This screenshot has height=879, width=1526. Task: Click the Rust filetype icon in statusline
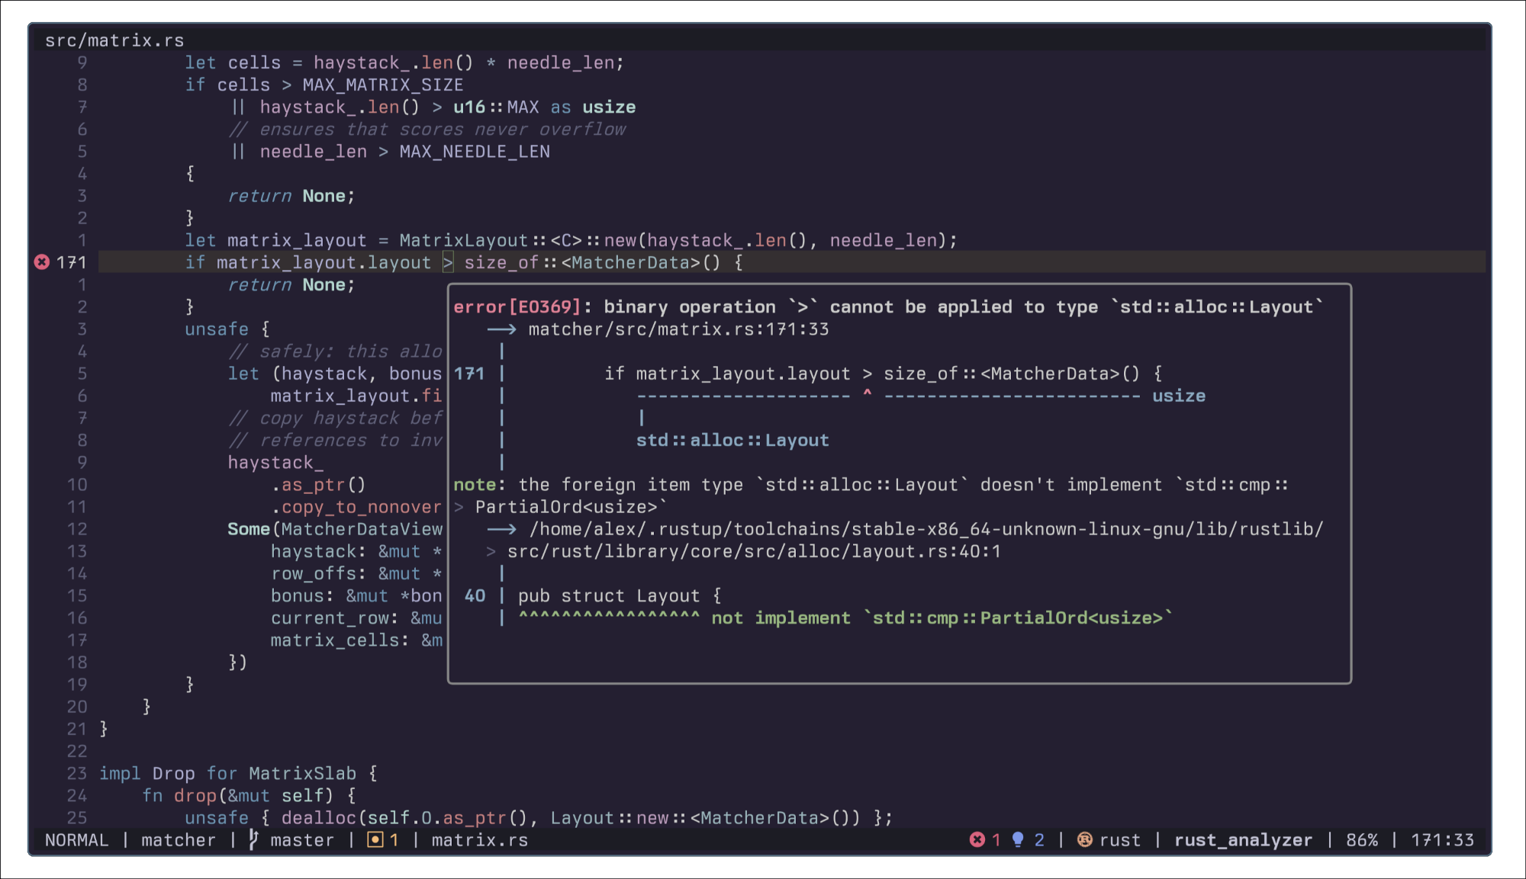tap(1084, 839)
